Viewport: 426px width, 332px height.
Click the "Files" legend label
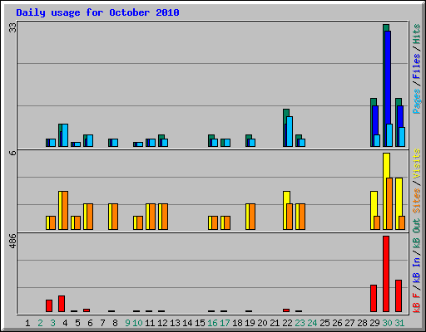pos(417,66)
